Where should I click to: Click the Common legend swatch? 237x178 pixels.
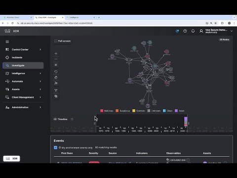(134, 111)
